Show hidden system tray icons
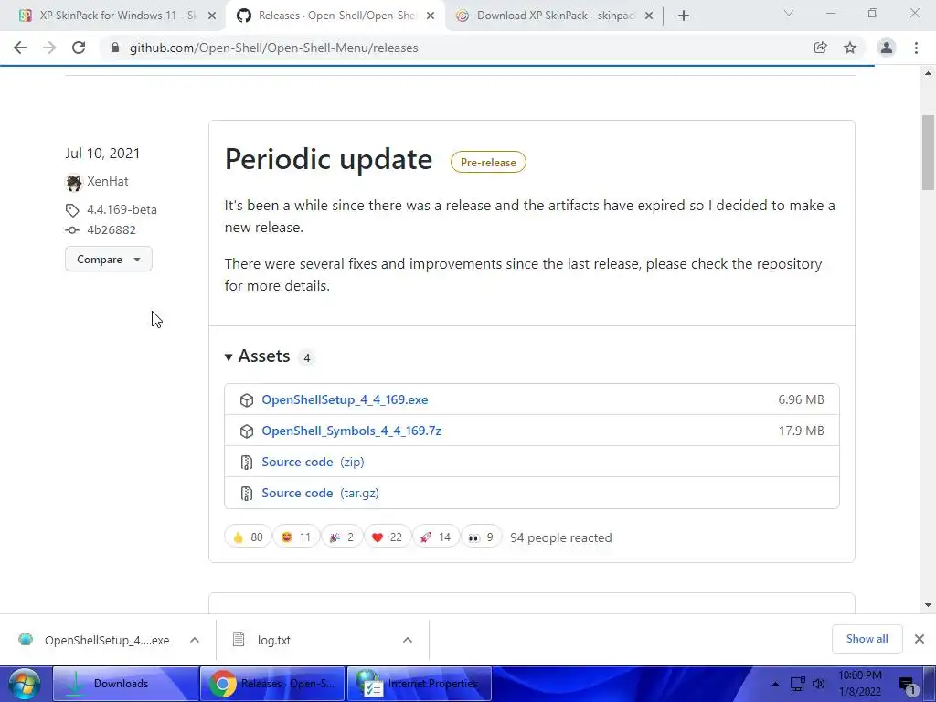 tap(775, 684)
